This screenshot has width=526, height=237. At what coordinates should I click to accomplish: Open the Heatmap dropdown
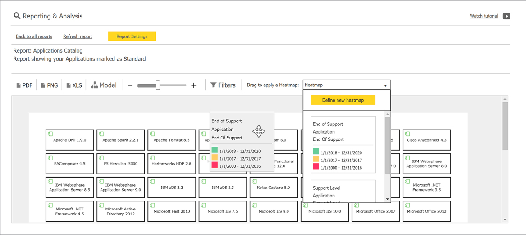pyautogui.click(x=347, y=85)
